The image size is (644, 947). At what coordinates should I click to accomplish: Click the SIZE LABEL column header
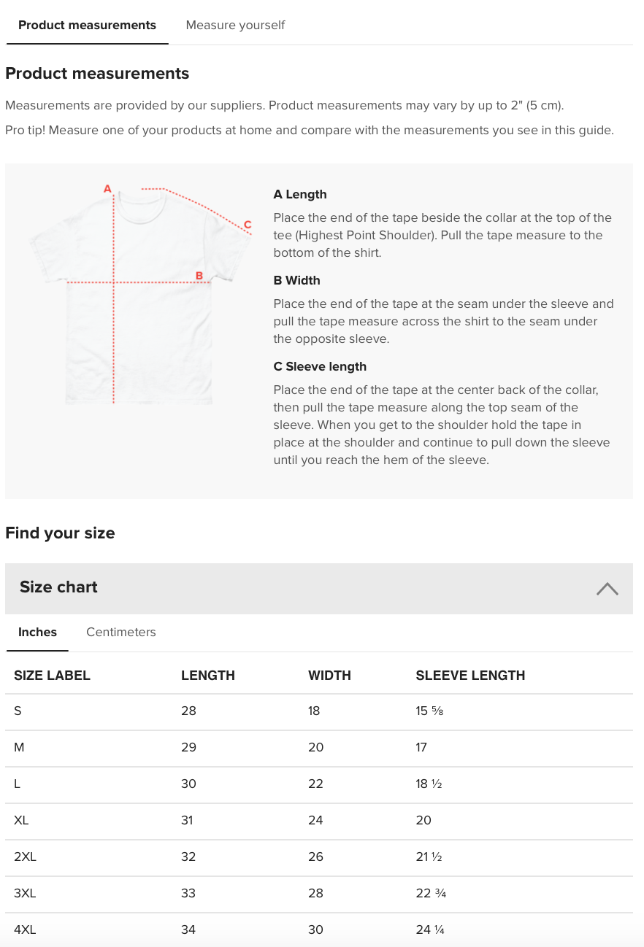pyautogui.click(x=52, y=676)
